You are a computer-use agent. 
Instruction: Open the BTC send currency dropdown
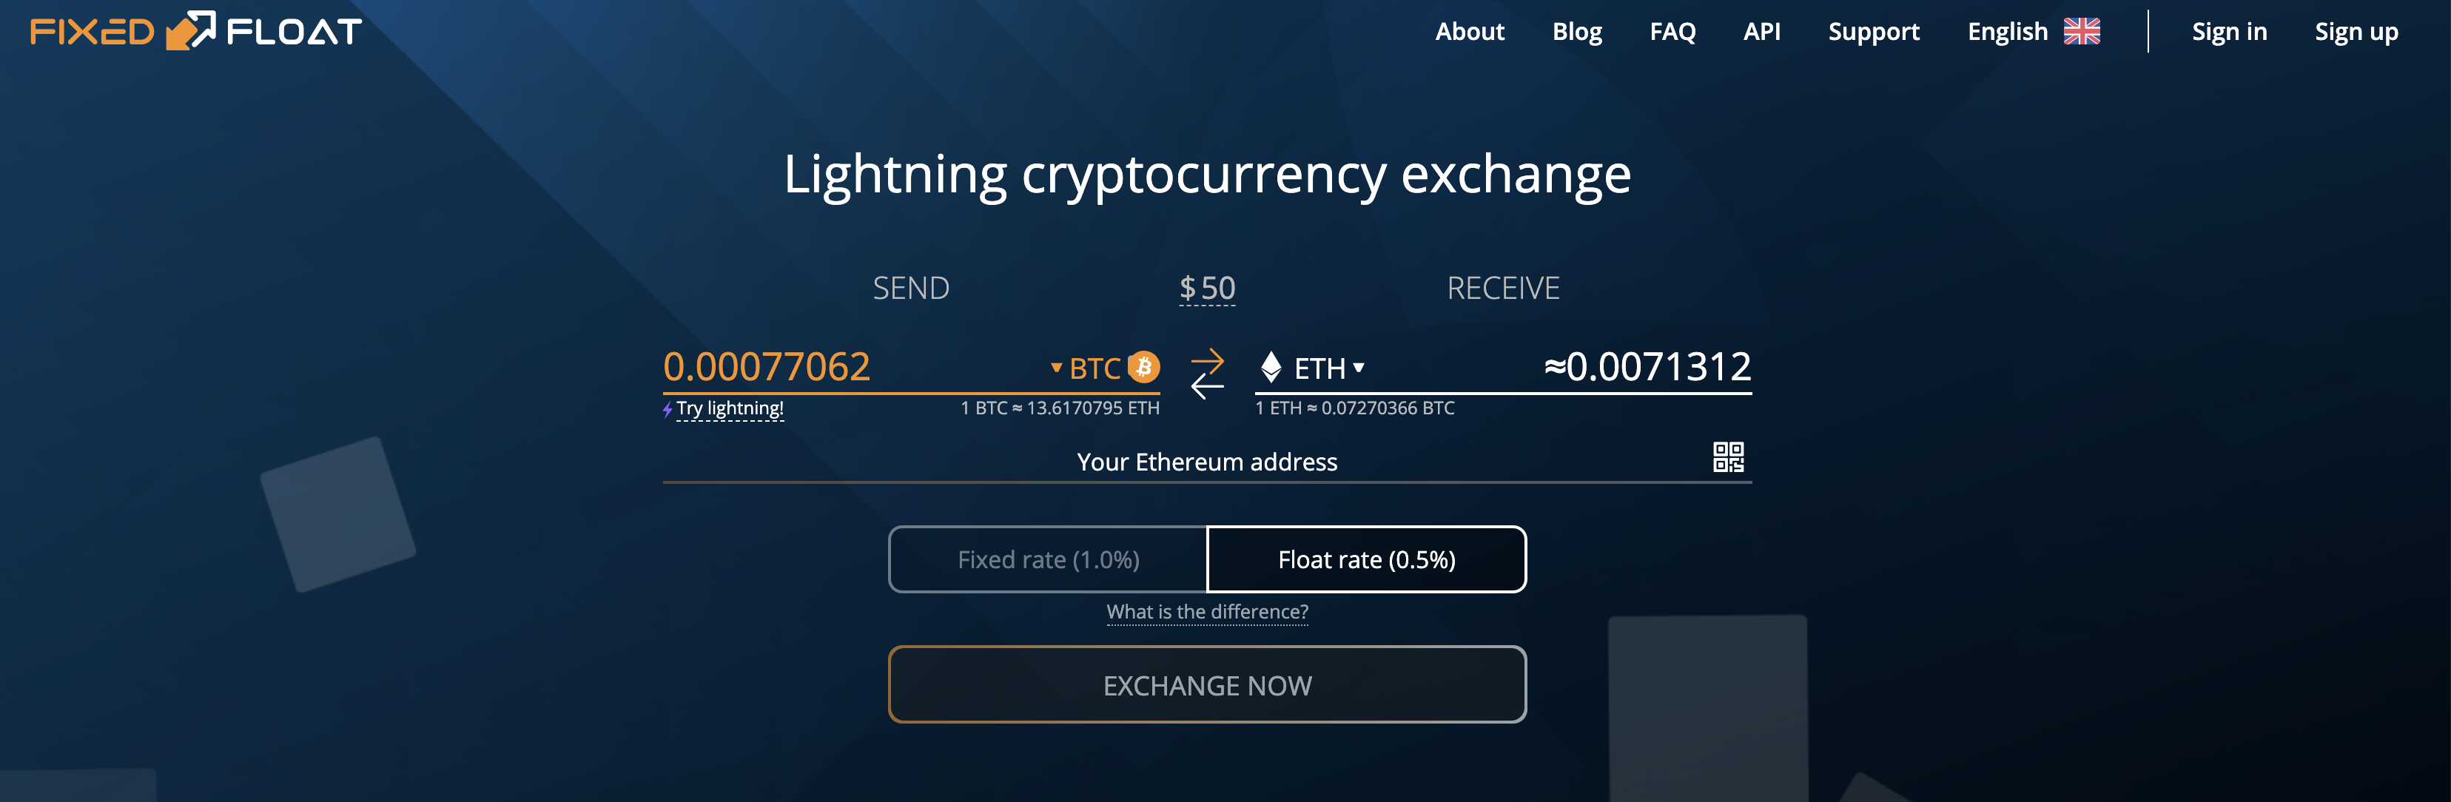(1086, 368)
